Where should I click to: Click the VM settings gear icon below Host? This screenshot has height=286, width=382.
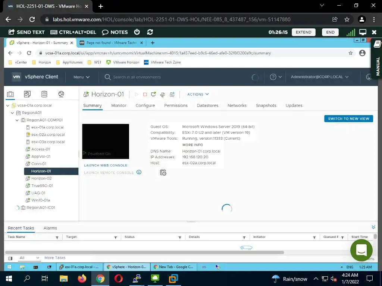point(163,173)
